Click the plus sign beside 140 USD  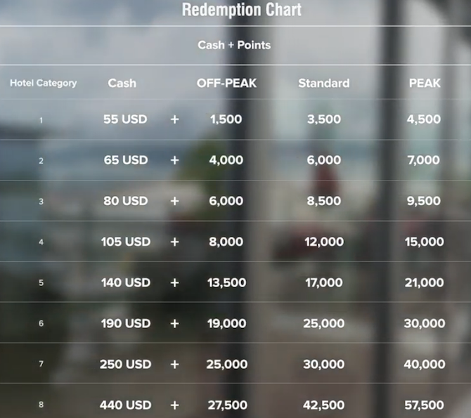click(174, 282)
